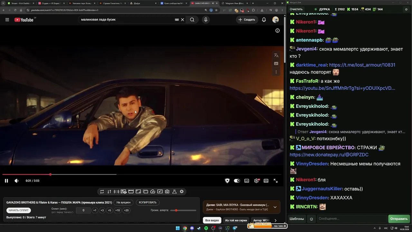This screenshot has width=412, height=232.
Task: Go to YouTube home via the logo
Action: pos(24,20)
